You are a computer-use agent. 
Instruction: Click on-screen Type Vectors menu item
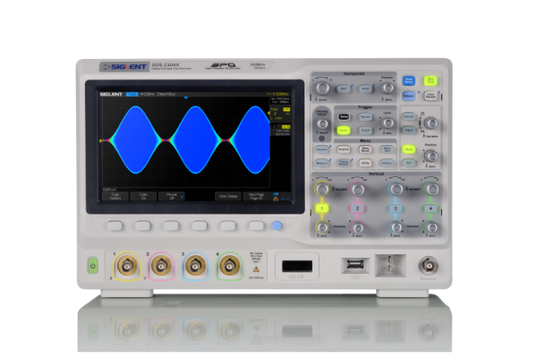point(115,196)
